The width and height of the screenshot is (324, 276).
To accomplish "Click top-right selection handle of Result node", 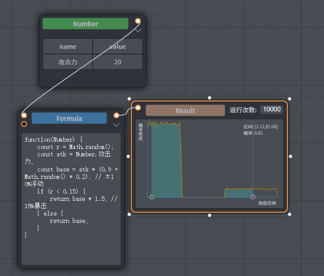I will pos(289,98).
